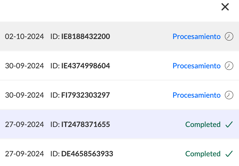239x166 pixels.
Task: Open the Procesamiento status of IE8188432200
Action: click(196, 36)
